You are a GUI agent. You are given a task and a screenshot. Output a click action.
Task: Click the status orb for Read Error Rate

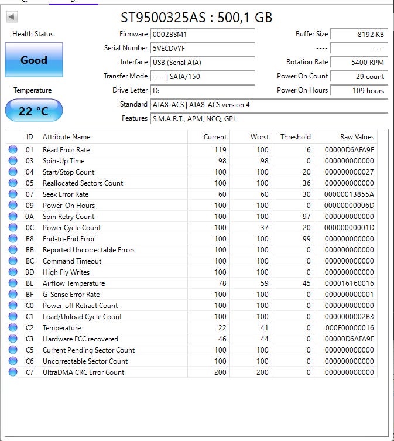click(x=13, y=149)
